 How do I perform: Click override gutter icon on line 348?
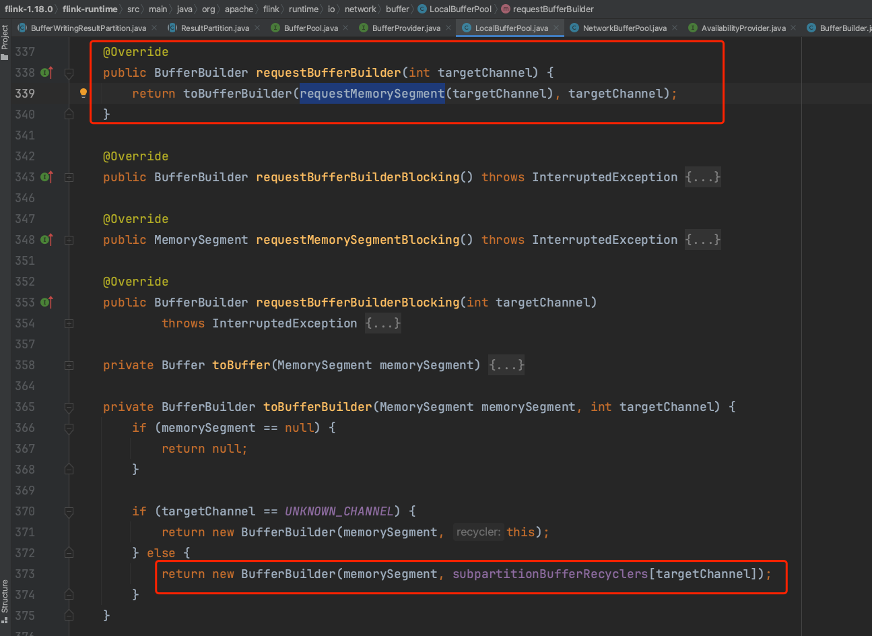pos(46,240)
